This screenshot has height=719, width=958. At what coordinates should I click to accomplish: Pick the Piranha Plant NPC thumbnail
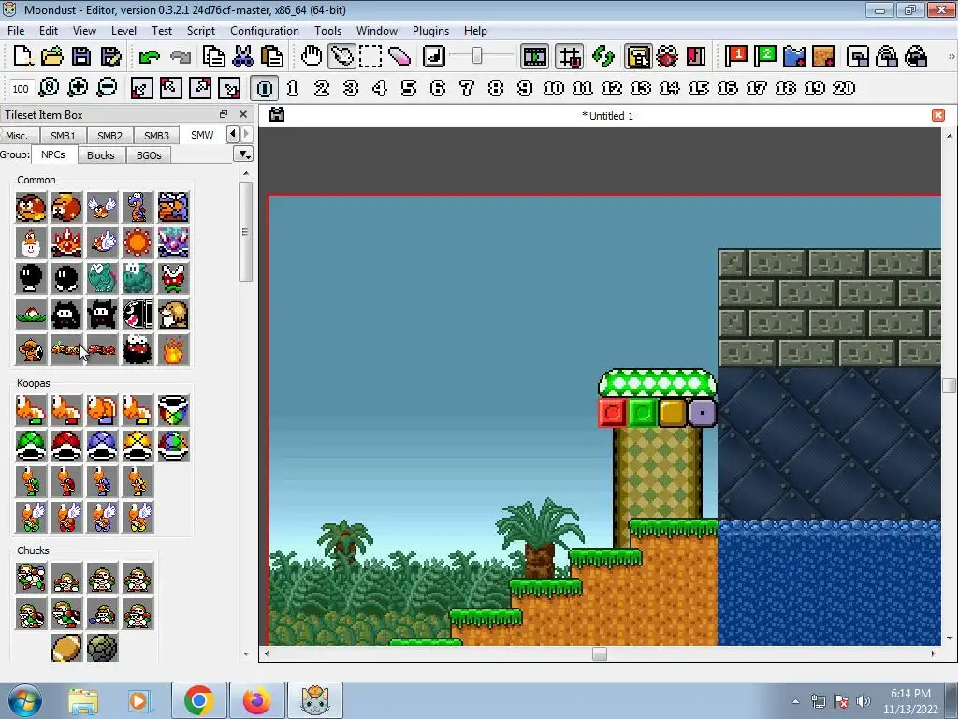[x=173, y=278]
